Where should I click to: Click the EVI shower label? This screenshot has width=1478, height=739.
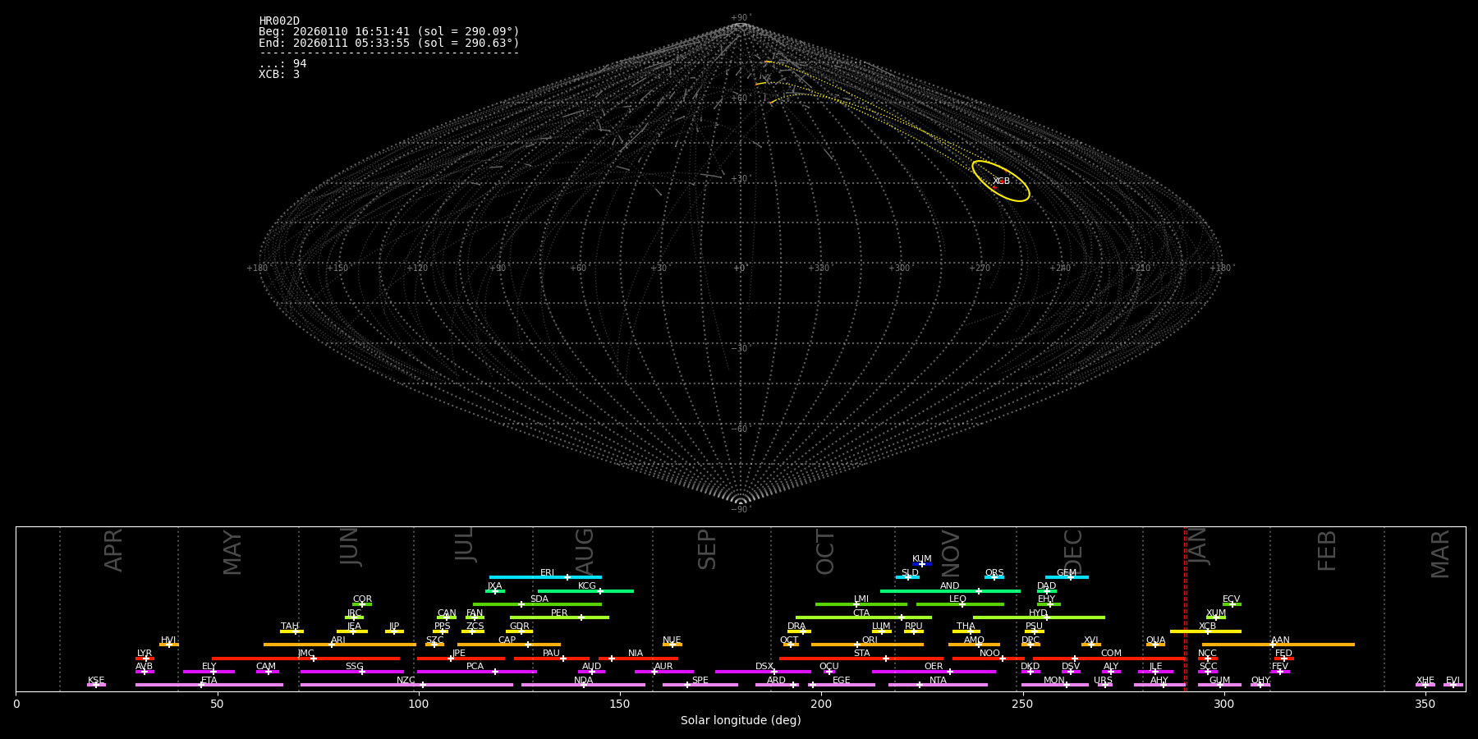[1453, 681]
